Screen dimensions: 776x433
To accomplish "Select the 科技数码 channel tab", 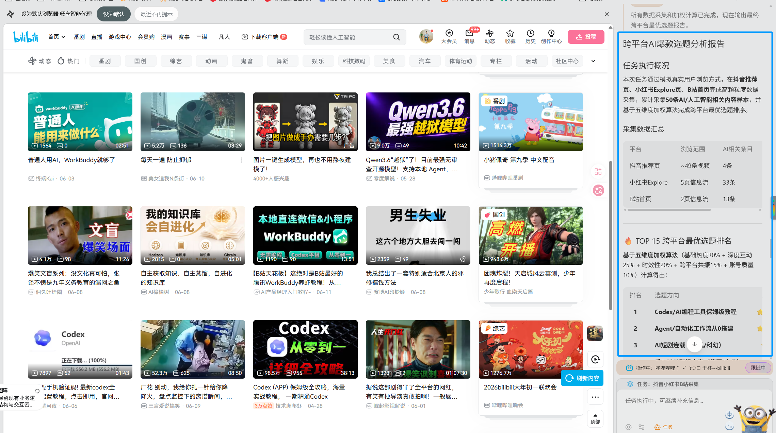I will click(354, 61).
